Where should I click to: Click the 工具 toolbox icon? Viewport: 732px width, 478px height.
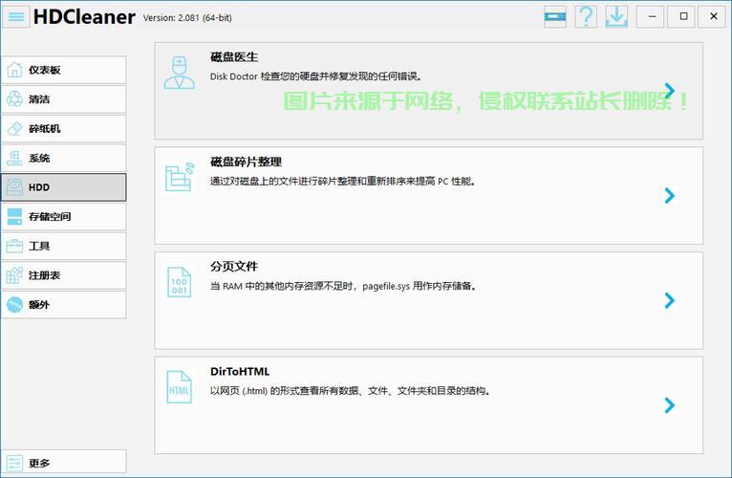14,246
